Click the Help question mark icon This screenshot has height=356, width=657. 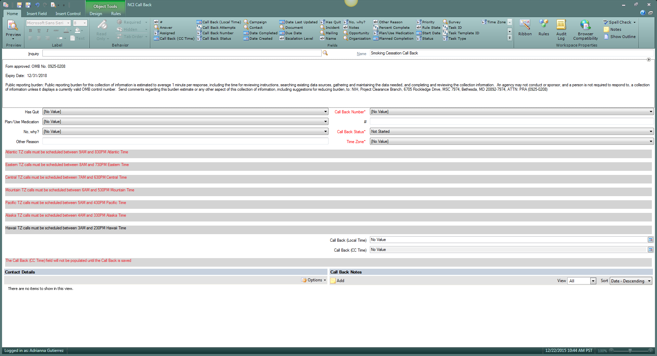tap(643, 13)
